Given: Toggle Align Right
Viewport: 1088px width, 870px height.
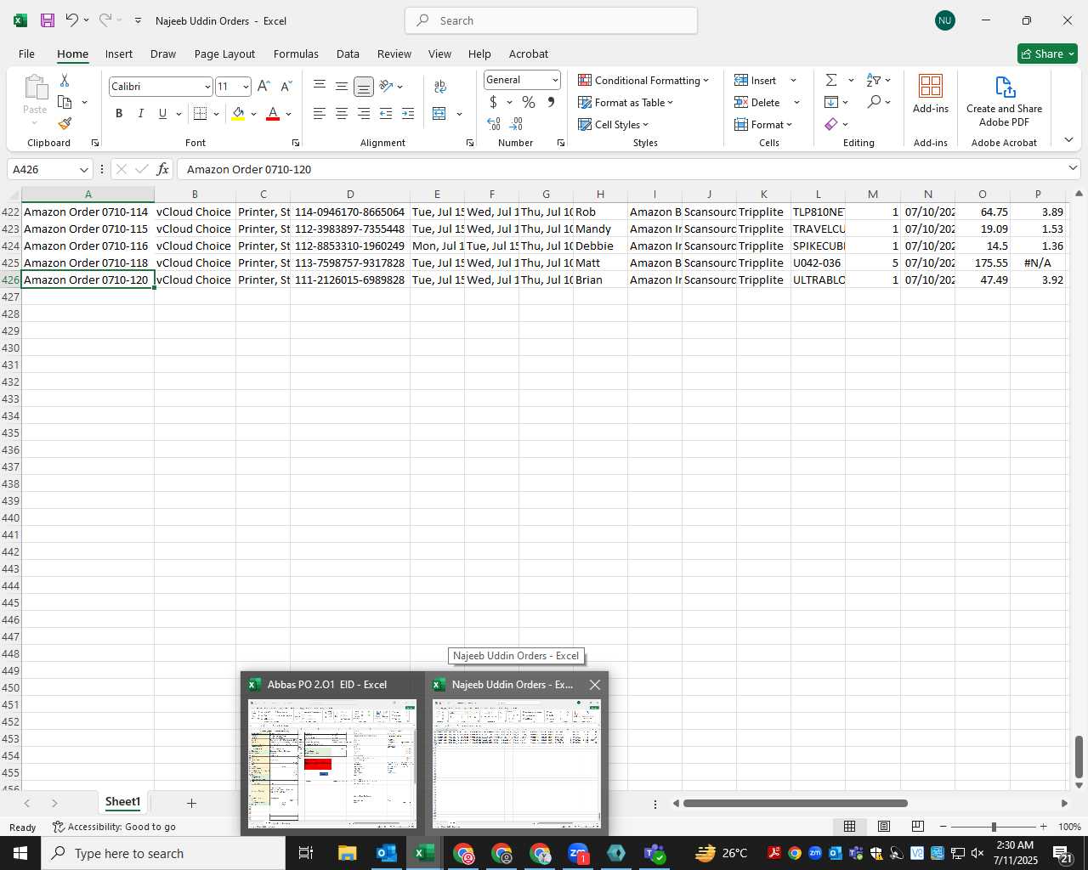Looking at the screenshot, I should point(364,114).
